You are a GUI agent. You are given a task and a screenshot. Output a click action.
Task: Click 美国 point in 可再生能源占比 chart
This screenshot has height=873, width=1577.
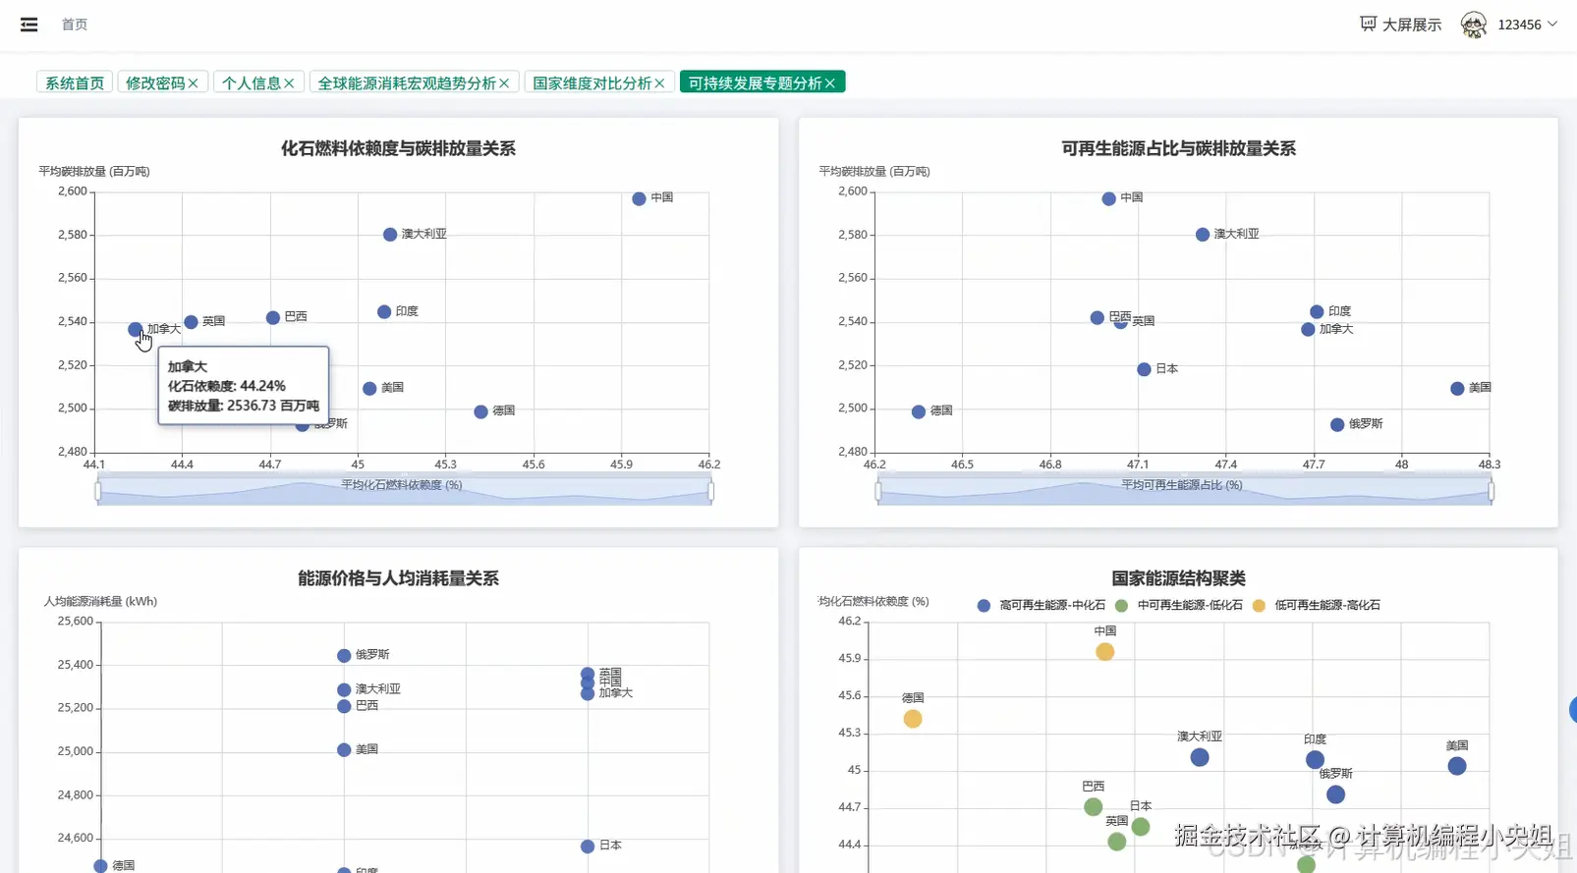click(x=1457, y=389)
